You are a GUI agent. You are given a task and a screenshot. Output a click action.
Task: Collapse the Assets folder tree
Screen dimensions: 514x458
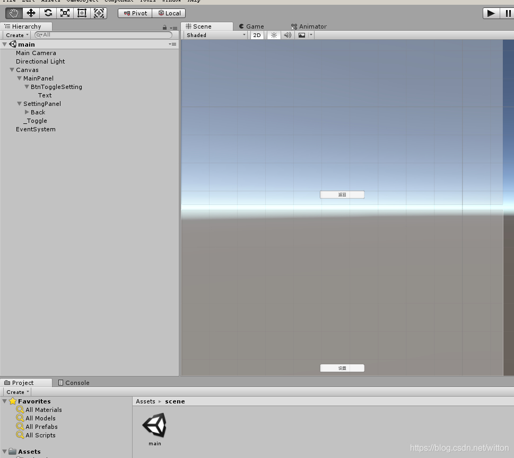[5, 452]
